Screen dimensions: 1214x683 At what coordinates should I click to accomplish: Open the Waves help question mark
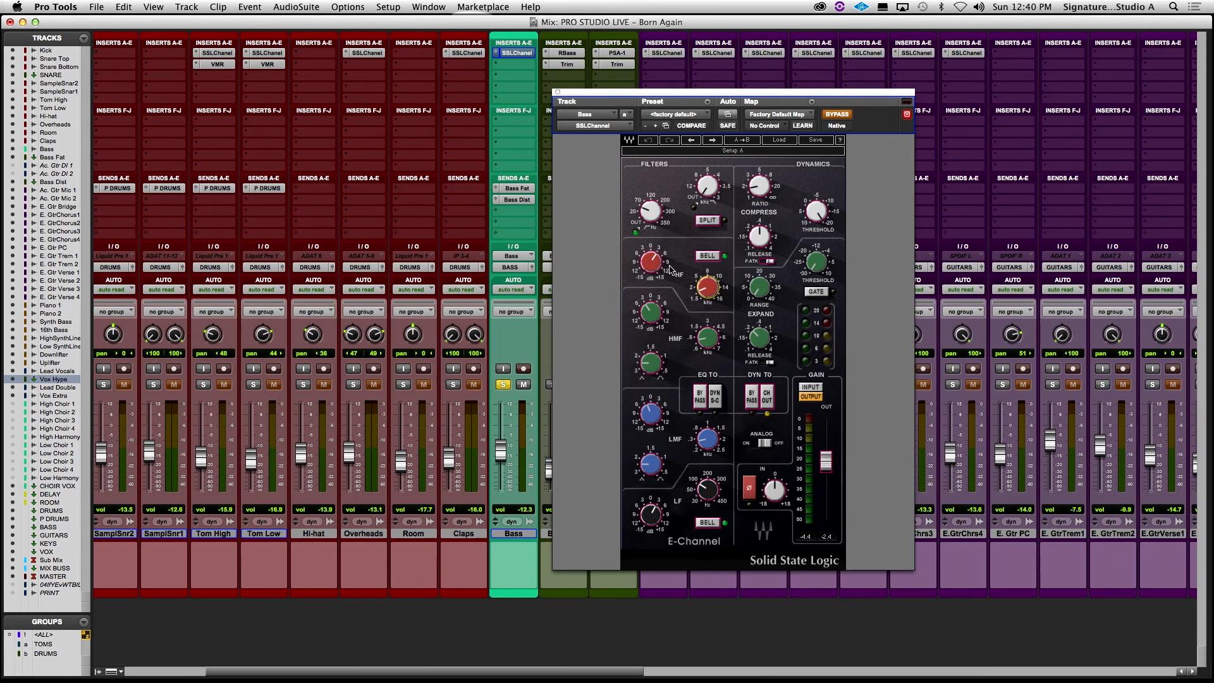[x=840, y=140]
